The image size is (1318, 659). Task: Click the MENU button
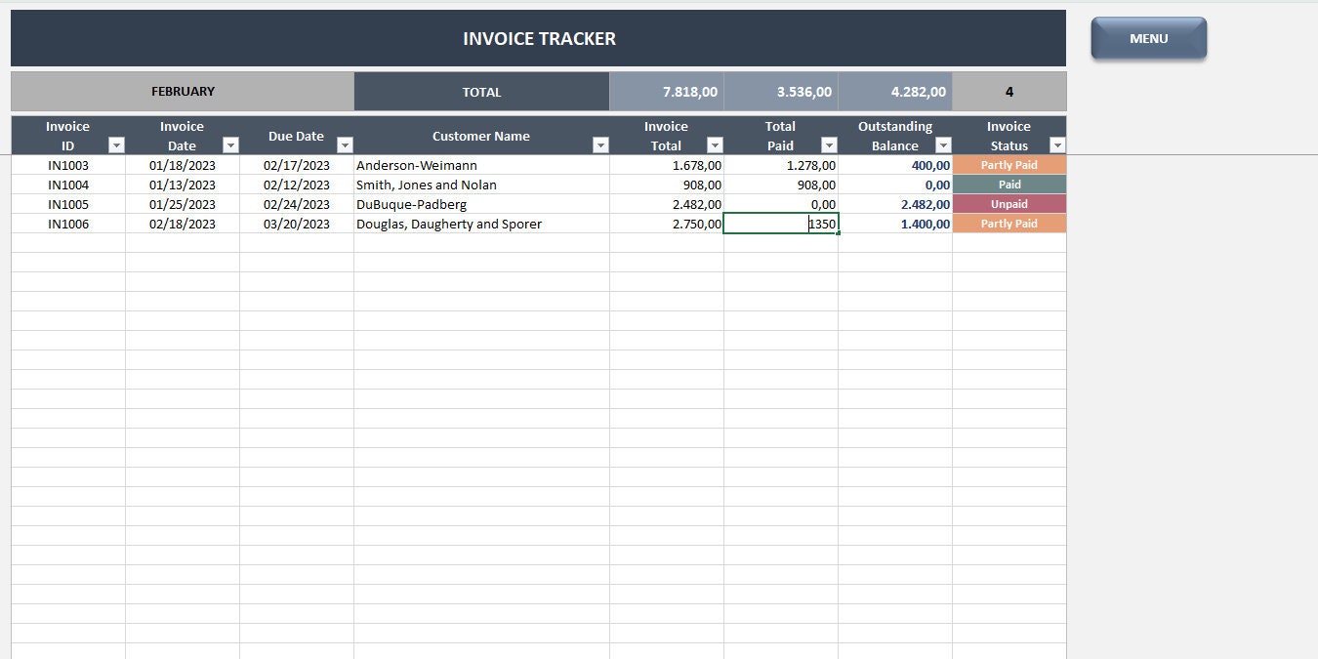1148,38
